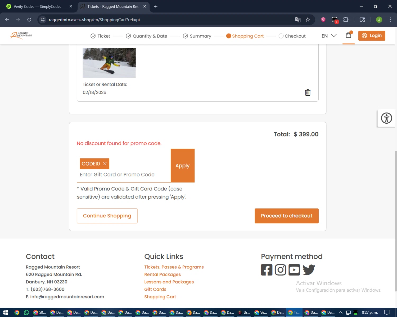Open the Chrome three-dot menu
The height and width of the screenshot is (317, 397).
click(390, 20)
